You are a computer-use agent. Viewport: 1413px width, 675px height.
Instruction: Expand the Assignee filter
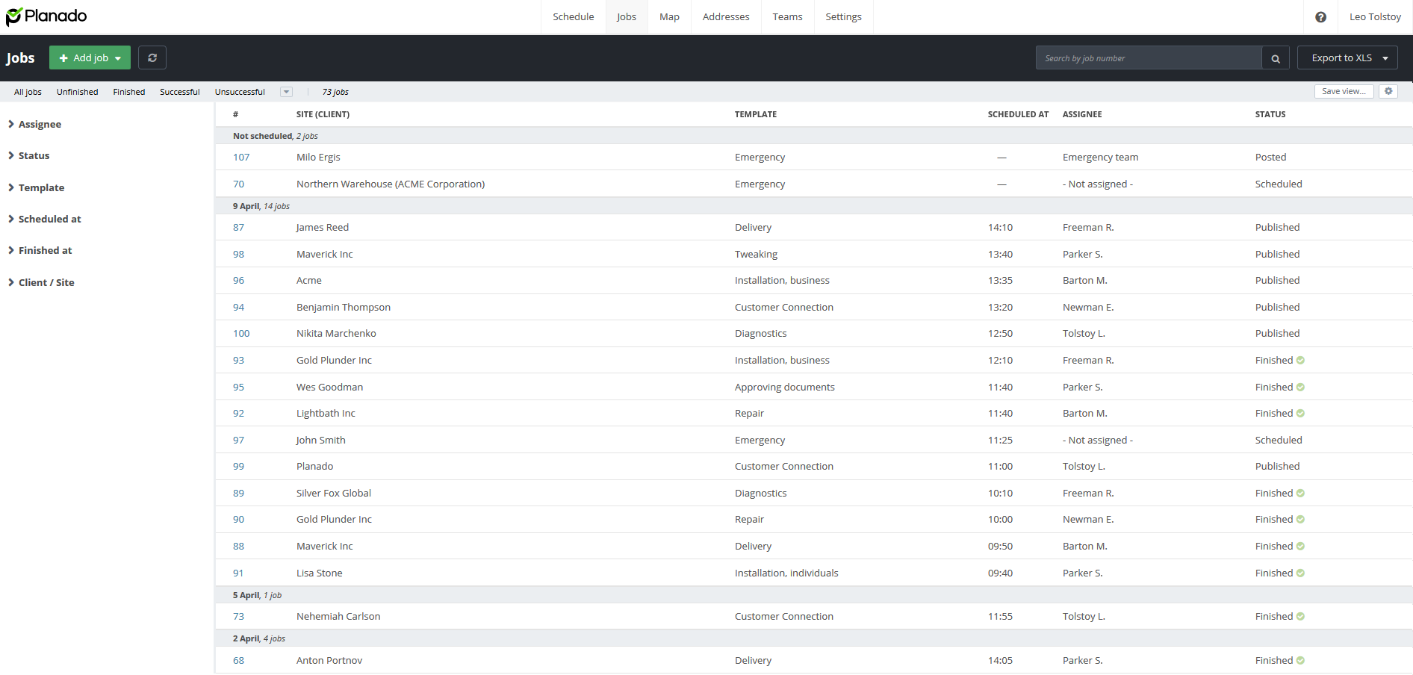[x=40, y=125]
